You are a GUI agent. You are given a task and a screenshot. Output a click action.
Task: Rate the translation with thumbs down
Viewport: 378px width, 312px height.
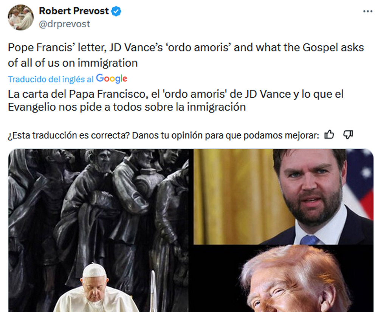pyautogui.click(x=348, y=135)
